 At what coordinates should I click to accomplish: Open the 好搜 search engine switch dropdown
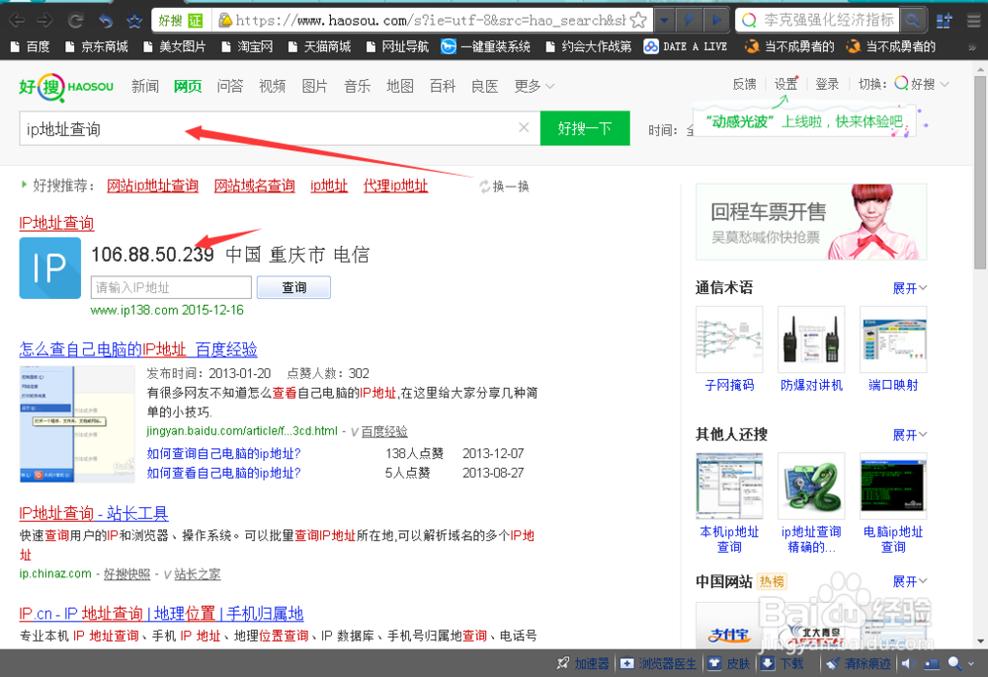coord(922,84)
